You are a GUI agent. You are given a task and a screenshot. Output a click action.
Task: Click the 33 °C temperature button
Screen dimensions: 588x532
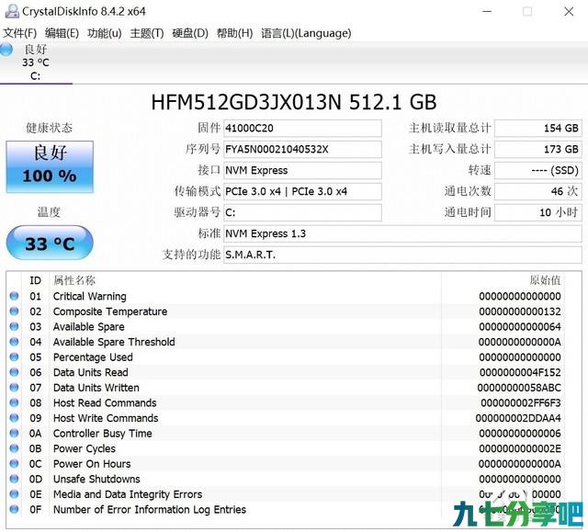(50, 243)
